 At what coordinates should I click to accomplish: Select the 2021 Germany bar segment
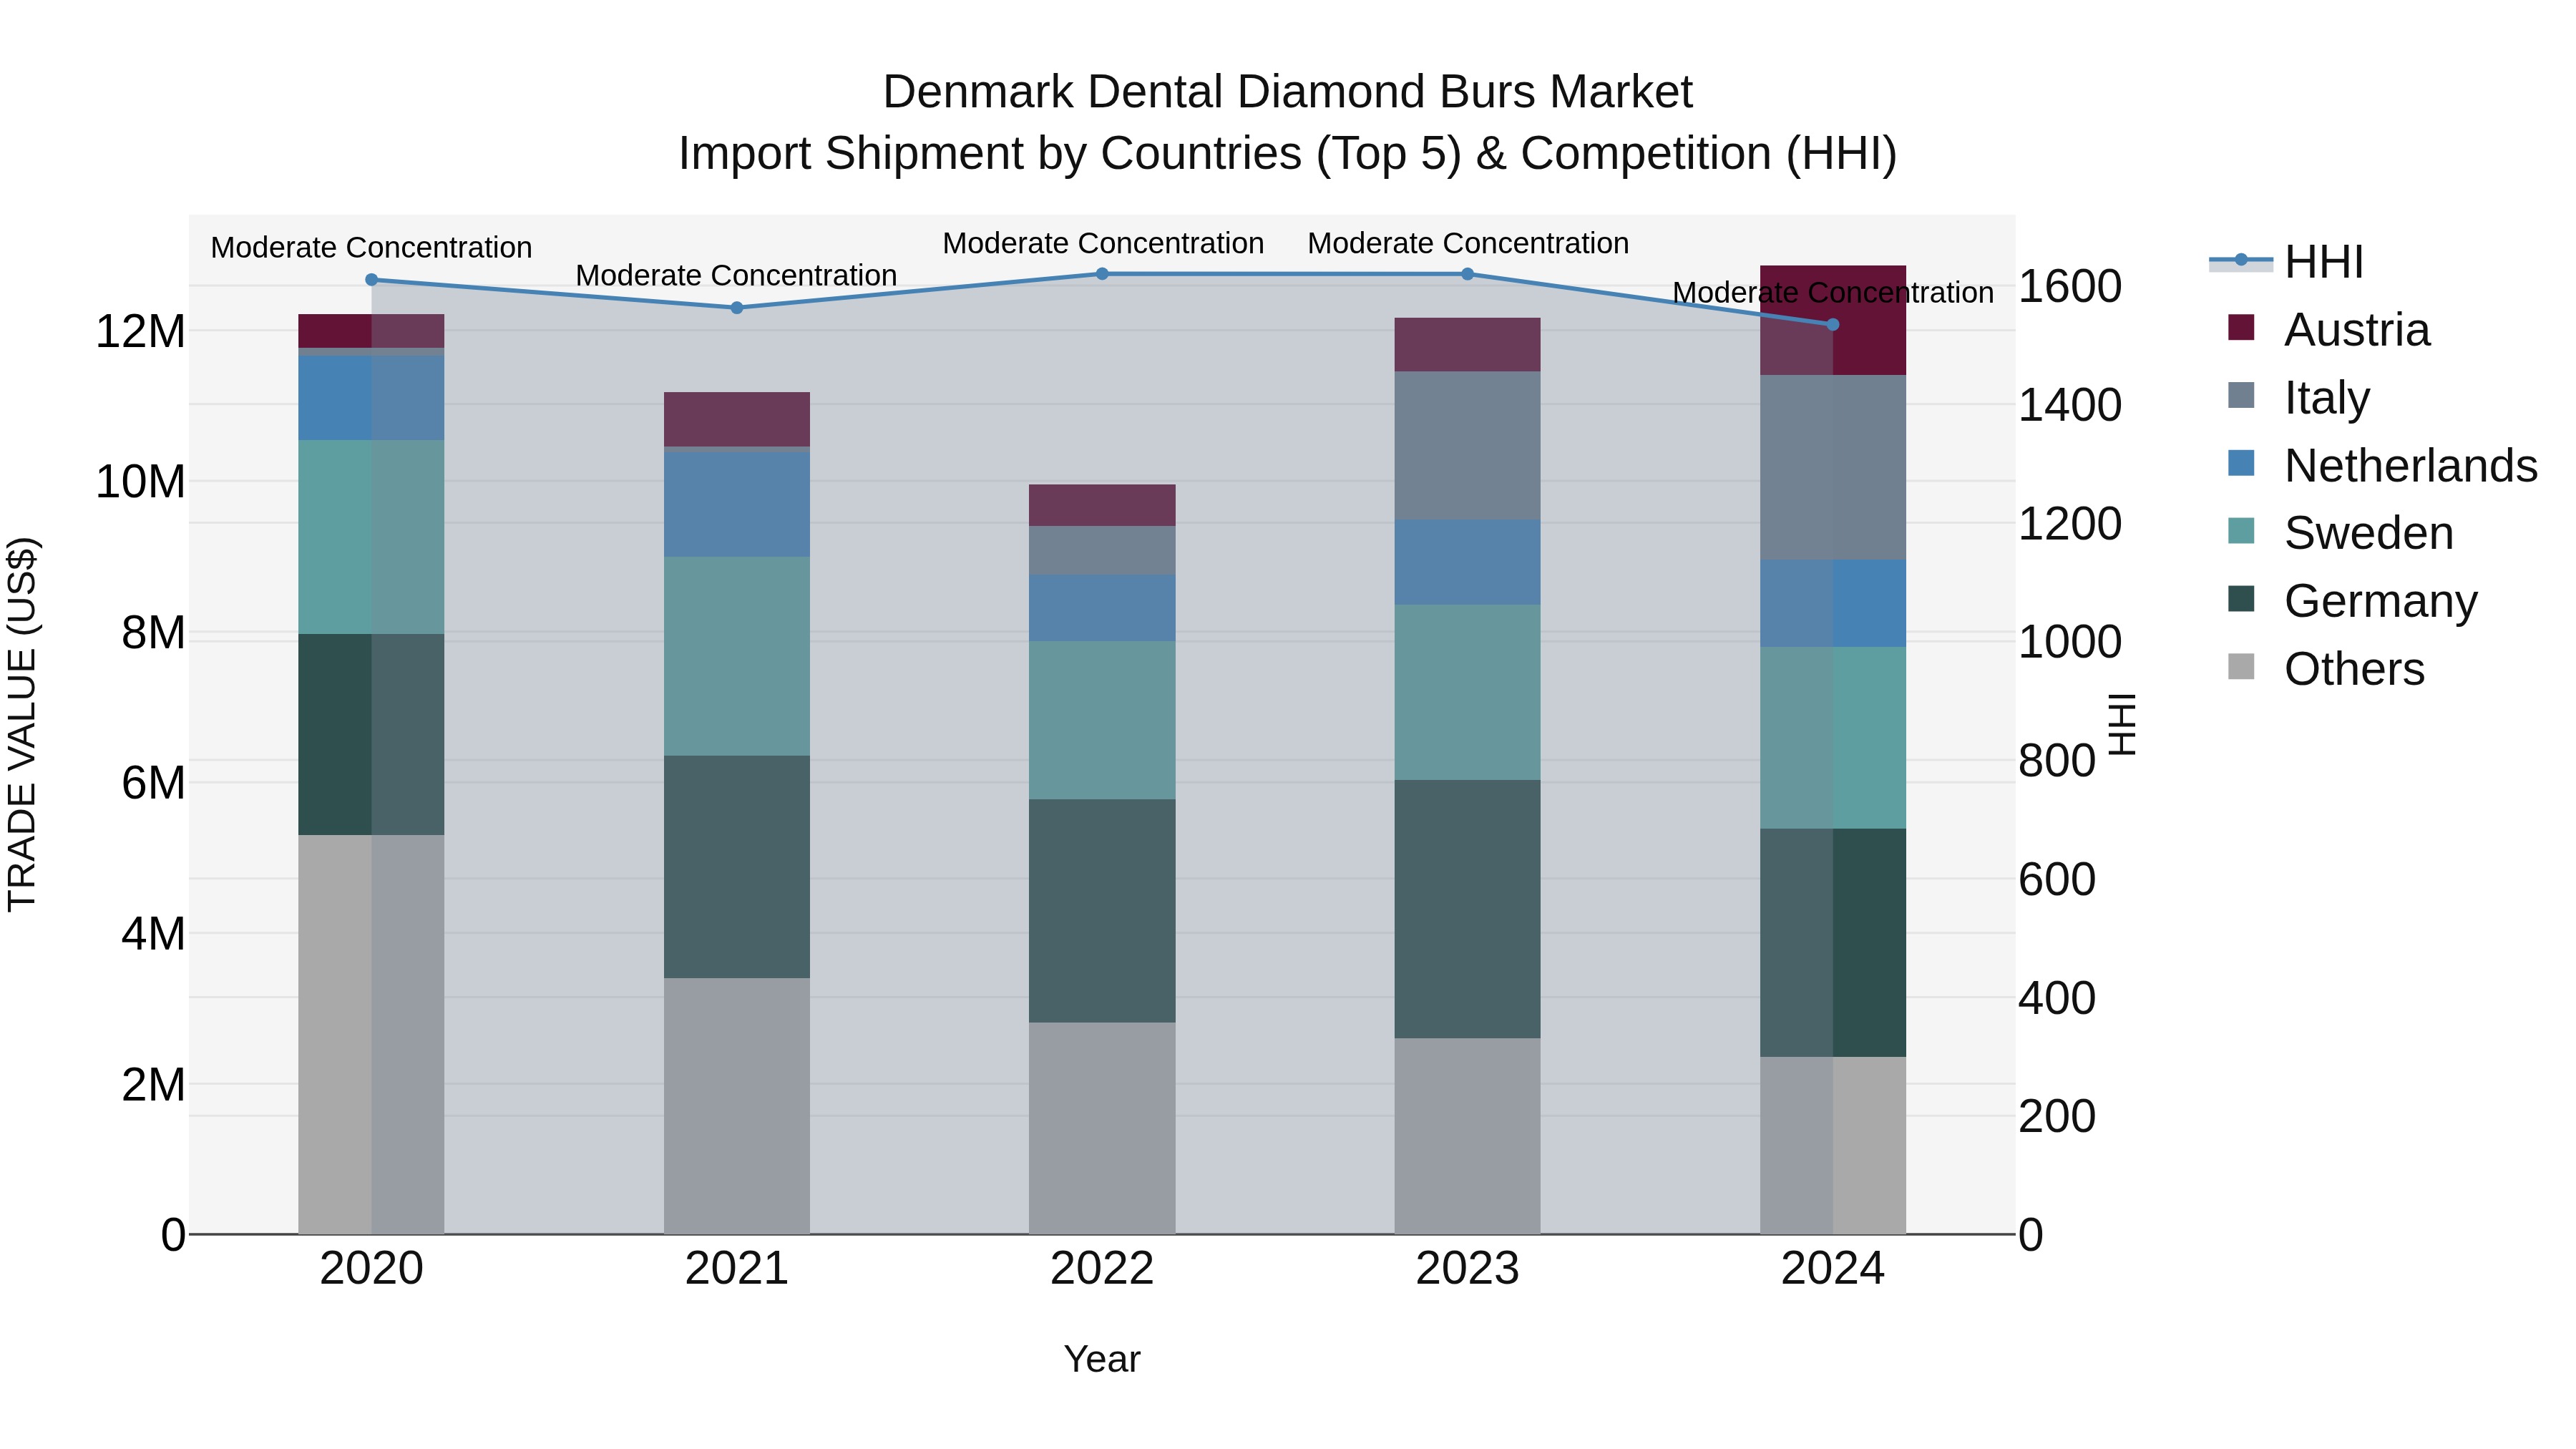[737, 867]
